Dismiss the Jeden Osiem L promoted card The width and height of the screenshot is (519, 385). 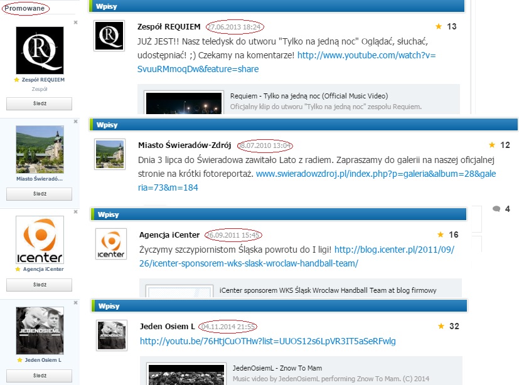click(x=75, y=303)
